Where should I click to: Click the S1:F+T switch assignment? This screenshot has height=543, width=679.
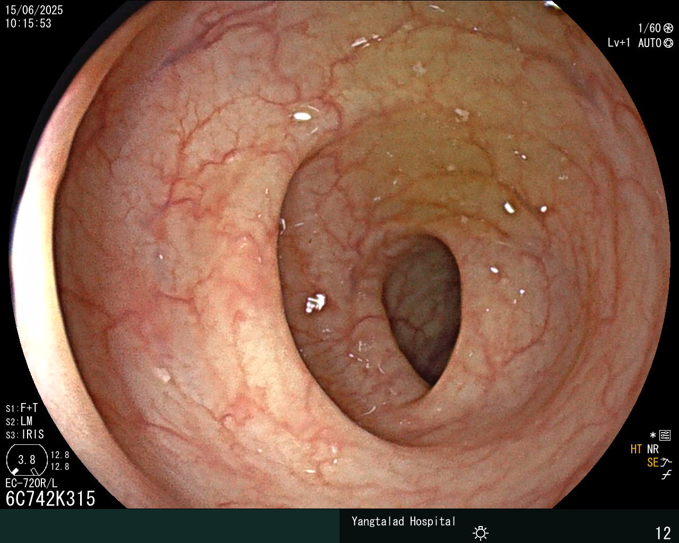pyautogui.click(x=22, y=408)
